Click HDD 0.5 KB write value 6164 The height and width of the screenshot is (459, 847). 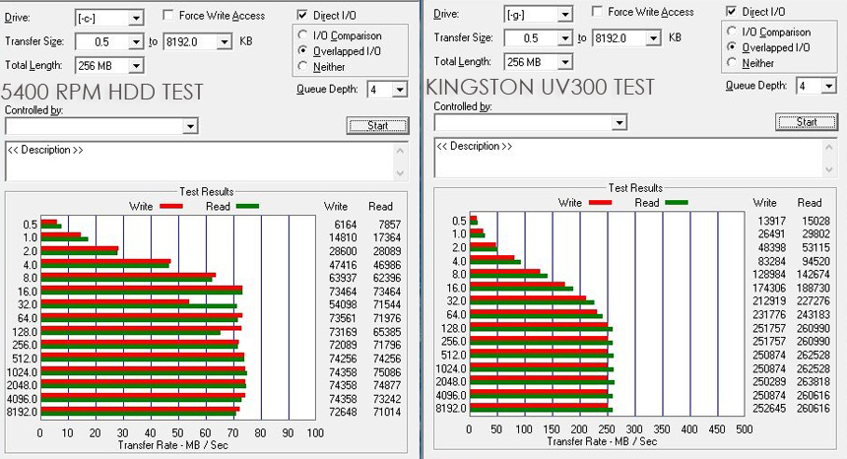pyautogui.click(x=345, y=225)
